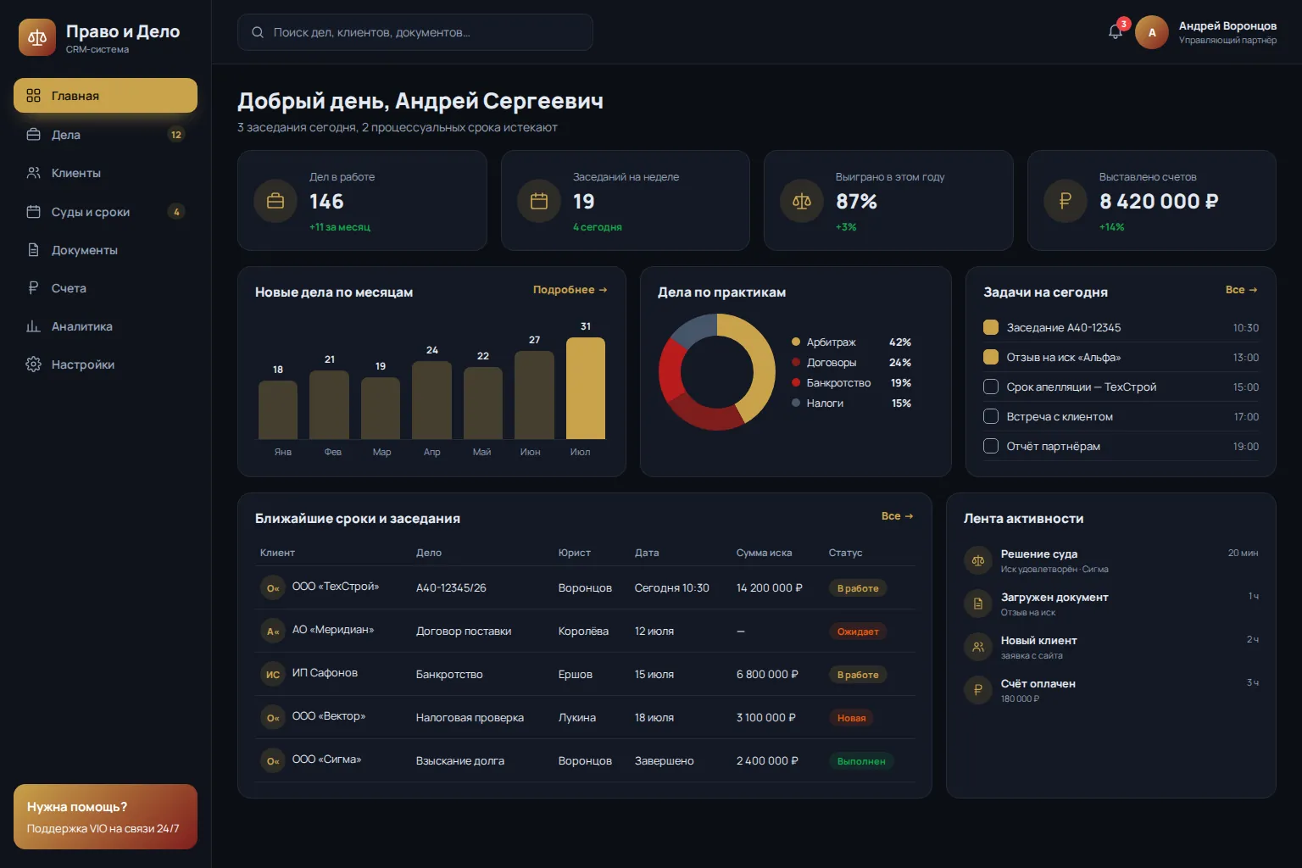1302x868 pixels.
Task: Check the Встреча с клиентом task
Action: tap(990, 416)
